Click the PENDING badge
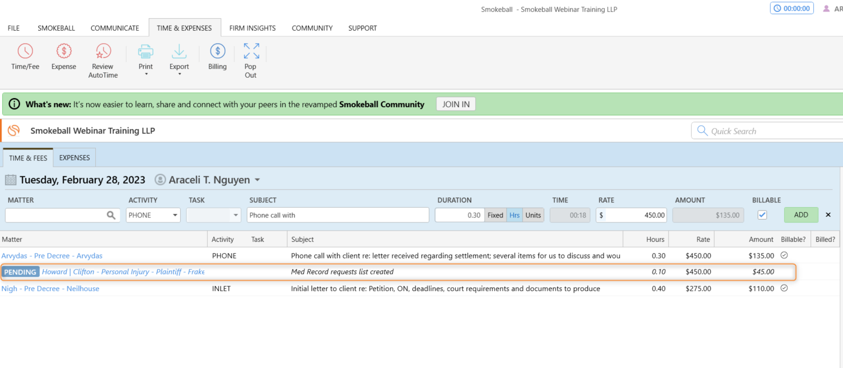This screenshot has height=368, width=843. [x=21, y=272]
